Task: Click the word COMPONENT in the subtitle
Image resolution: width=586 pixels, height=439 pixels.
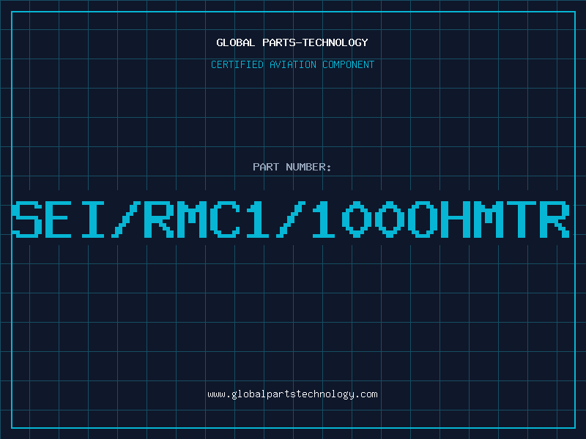Action: point(349,64)
